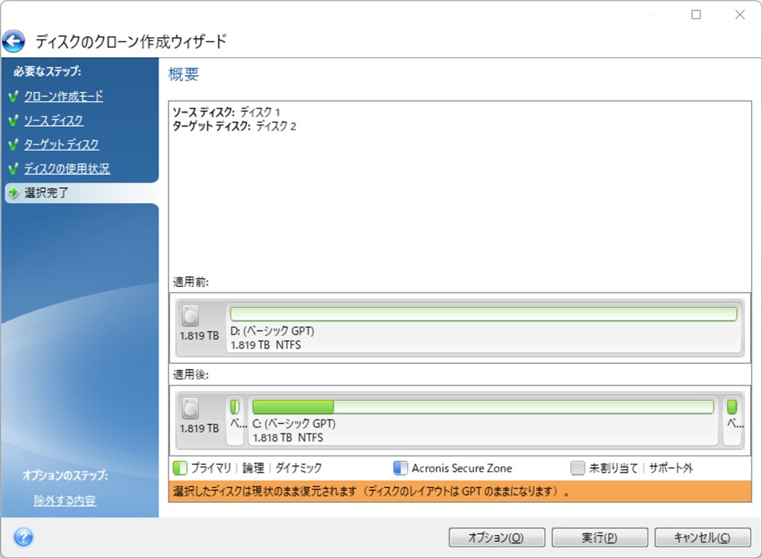Click the disk icon in the 適用後 panel
Screen dimensions: 762x558
pos(190,408)
